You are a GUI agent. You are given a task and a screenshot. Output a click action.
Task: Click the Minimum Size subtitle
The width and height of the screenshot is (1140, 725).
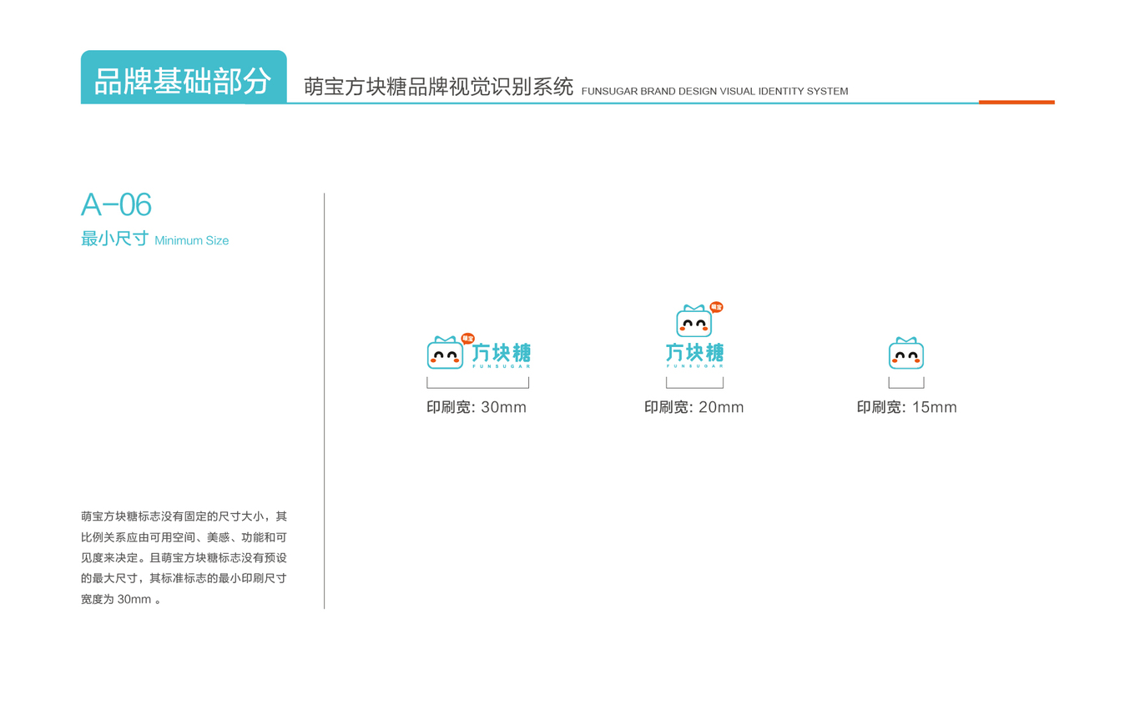point(191,241)
